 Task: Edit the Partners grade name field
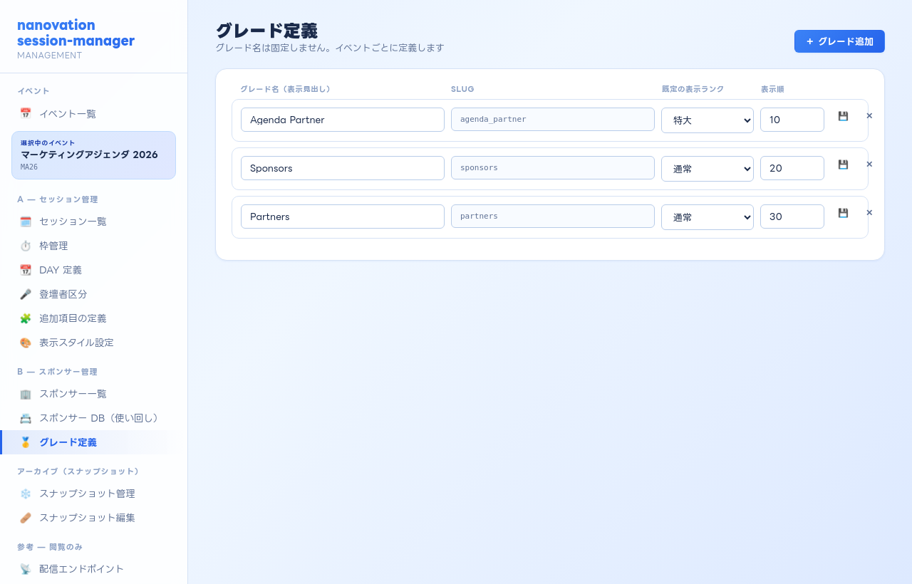click(x=343, y=217)
